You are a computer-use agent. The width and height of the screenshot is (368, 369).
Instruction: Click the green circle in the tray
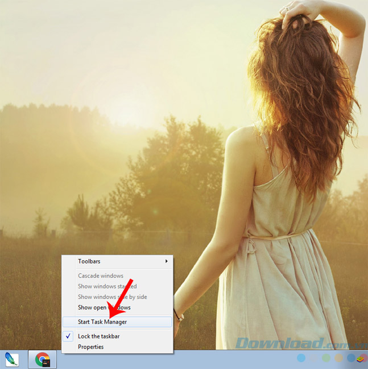point(326,358)
